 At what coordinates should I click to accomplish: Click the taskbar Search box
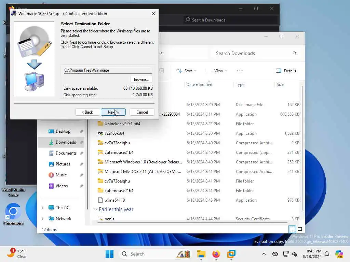pyautogui.click(x=156, y=254)
